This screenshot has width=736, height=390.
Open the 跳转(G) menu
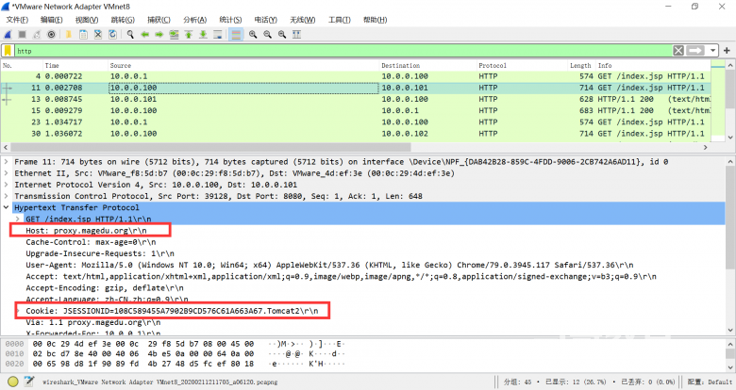point(123,20)
